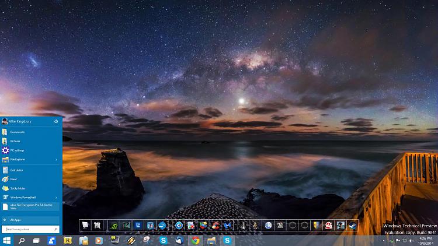Viewport: 438px width, 246px height.
Task: Launch the blue Malwarebytes M dock icon
Action: click(x=228, y=226)
